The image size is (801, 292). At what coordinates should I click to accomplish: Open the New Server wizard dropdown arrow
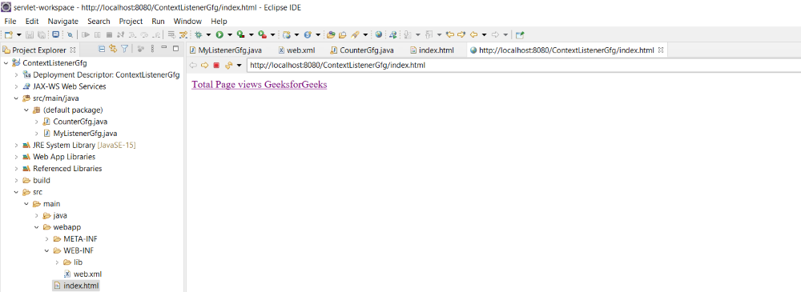click(297, 34)
